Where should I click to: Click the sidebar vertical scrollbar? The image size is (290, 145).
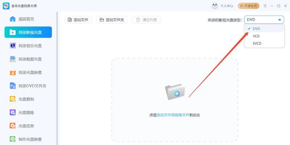pos(57,78)
